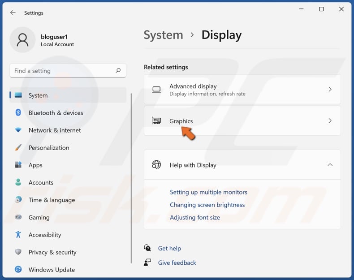Viewport: 354px width, 280px height.
Task: Open the Gaming settings page
Action: tap(68, 217)
